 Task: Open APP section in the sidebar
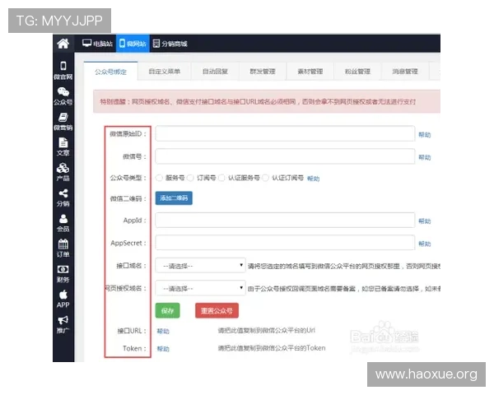[63, 299]
